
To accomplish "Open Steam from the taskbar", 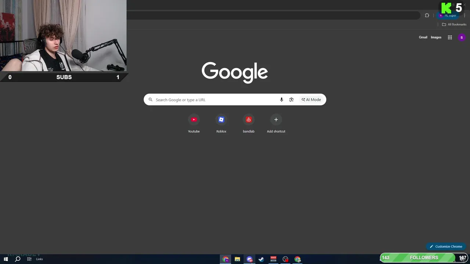I will [261, 259].
